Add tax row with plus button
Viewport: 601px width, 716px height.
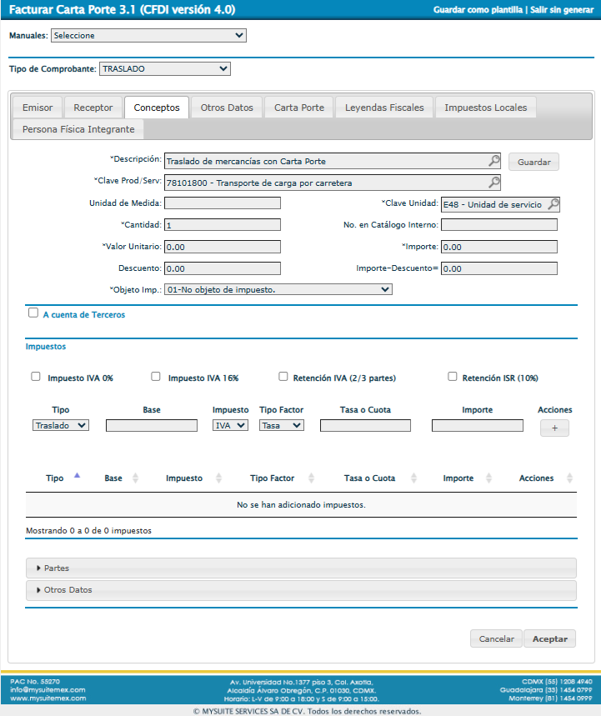554,428
